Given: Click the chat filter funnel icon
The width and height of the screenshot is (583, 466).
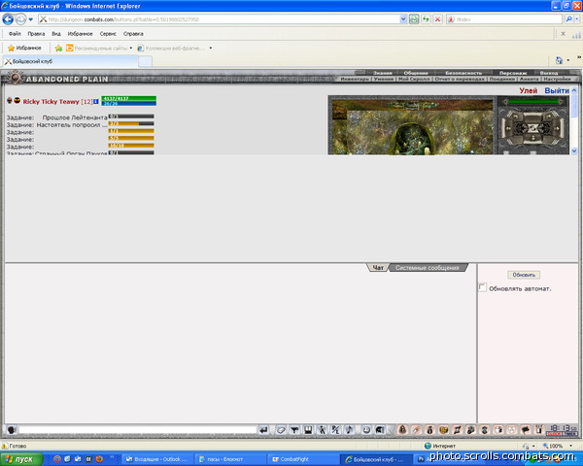Looking at the screenshot, I should click(x=294, y=430).
